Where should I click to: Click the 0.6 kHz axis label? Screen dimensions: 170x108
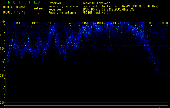2,103
